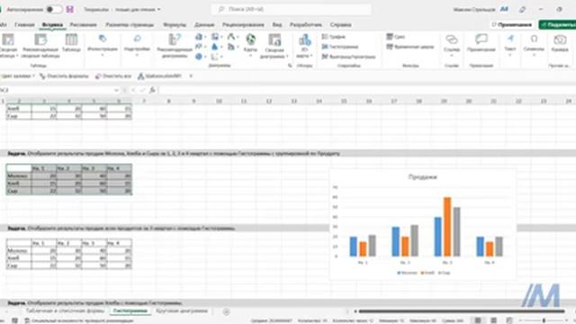Viewport: 576px width, 324px height.
Task: Open Рекомендуемые сводные таблицы
Action: (40, 46)
